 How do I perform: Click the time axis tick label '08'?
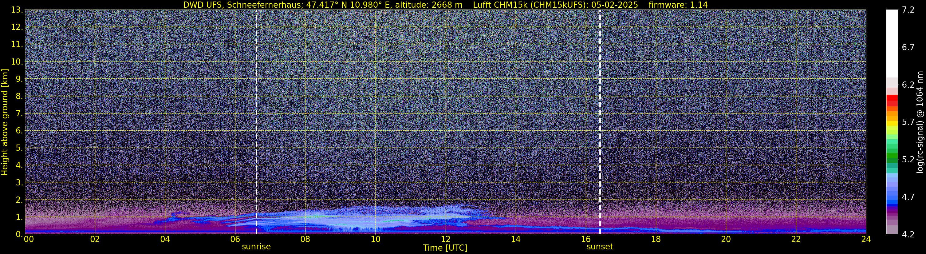(x=305, y=239)
